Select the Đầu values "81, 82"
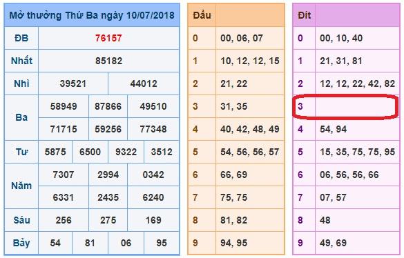The height and width of the screenshot is (258, 404). tap(233, 220)
